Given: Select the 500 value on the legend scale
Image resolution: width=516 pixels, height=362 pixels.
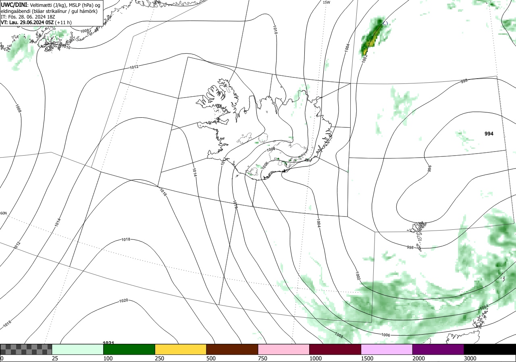Looking at the screenshot, I should [211, 358].
